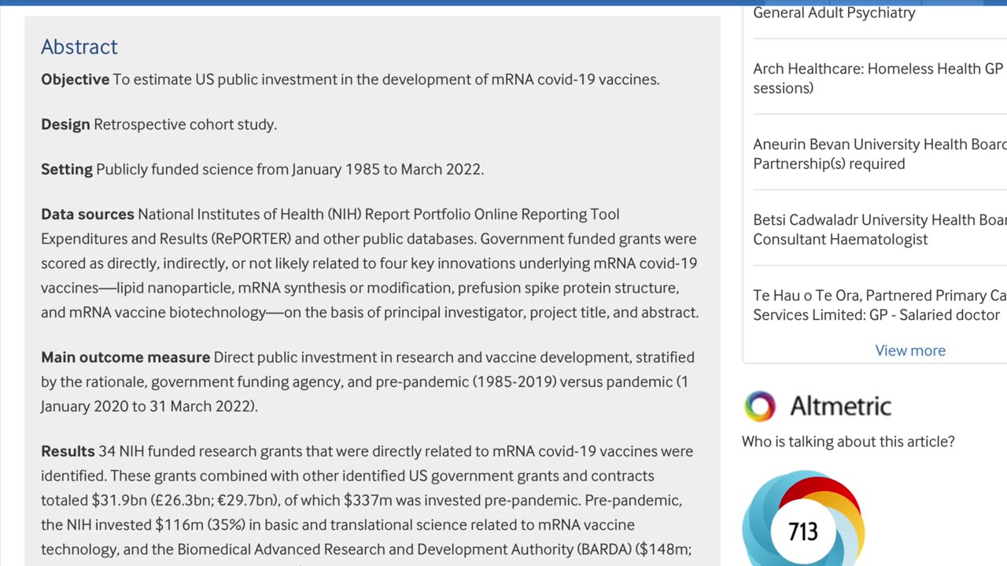This screenshot has height=566, width=1007.
Task: Click the Results label in abstract
Action: (x=68, y=451)
